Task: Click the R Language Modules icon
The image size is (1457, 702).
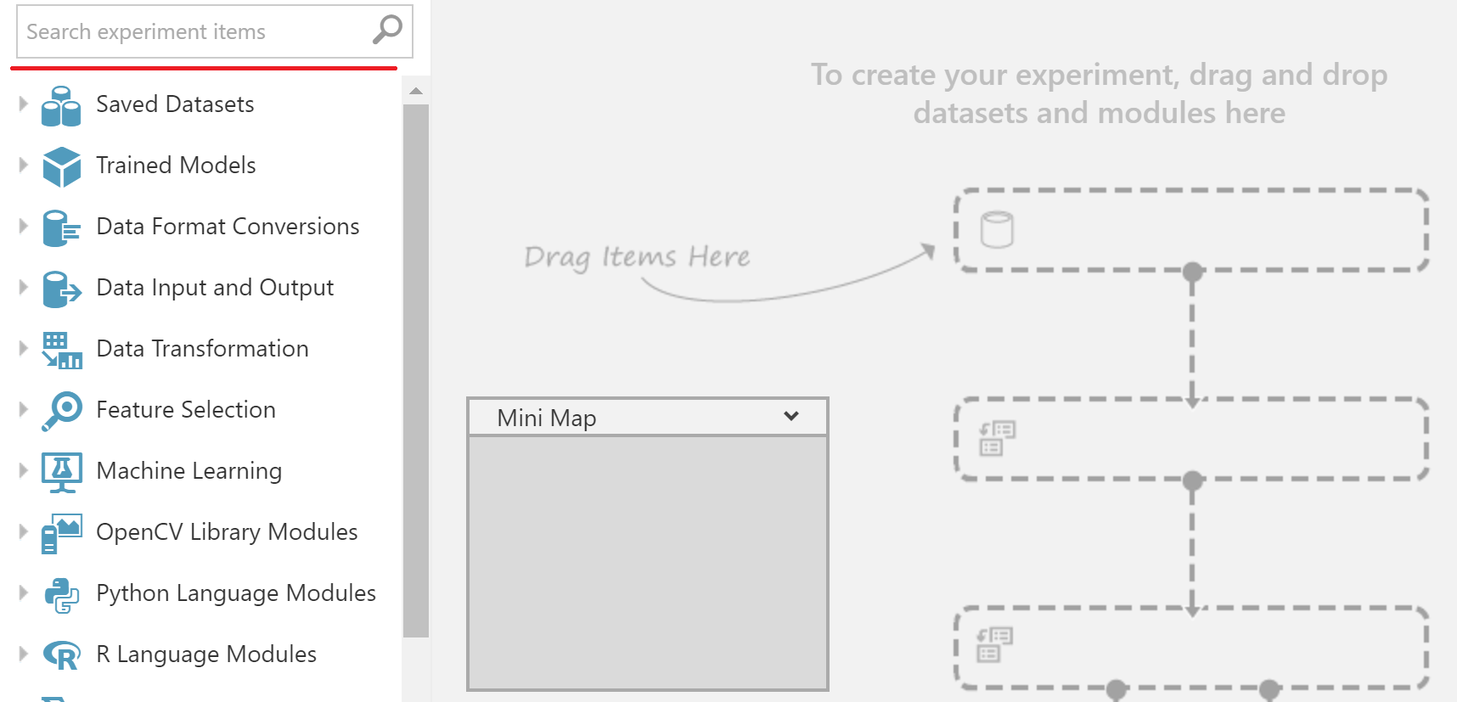Action: (x=61, y=655)
